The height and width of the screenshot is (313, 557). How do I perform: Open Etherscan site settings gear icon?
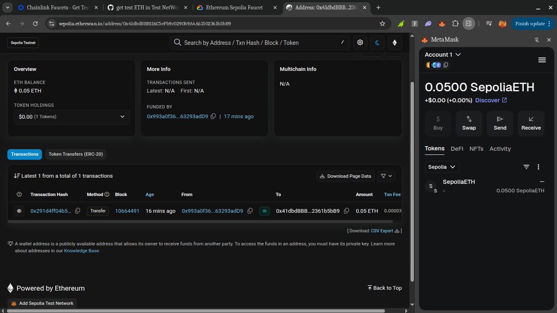tap(360, 43)
